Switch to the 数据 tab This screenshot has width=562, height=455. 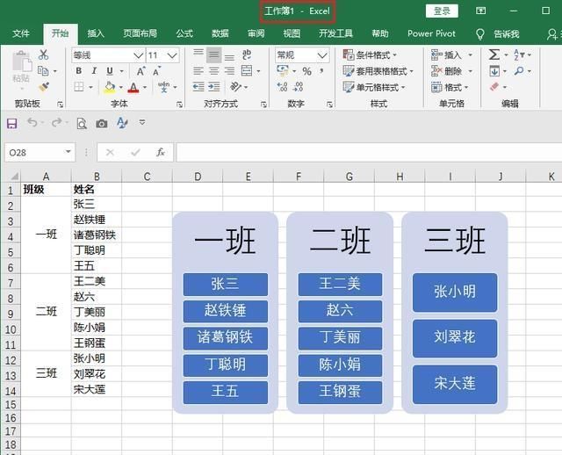pyautogui.click(x=220, y=33)
